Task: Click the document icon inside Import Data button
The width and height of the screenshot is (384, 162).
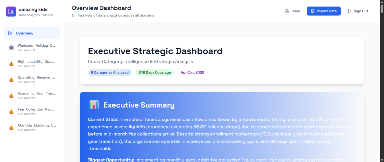Action: tap(313, 11)
